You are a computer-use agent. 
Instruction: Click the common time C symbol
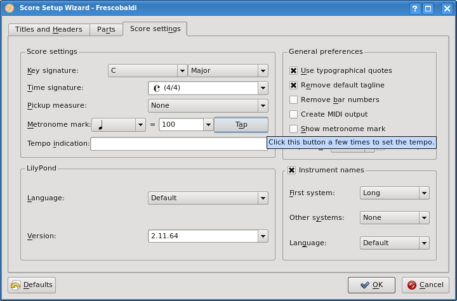pos(157,88)
